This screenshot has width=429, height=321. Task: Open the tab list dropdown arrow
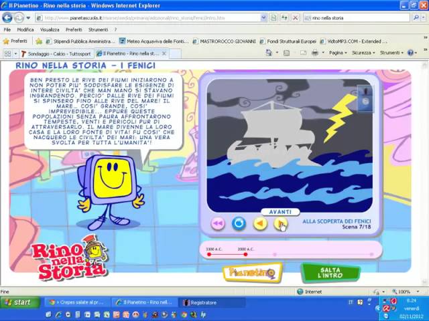(15, 53)
